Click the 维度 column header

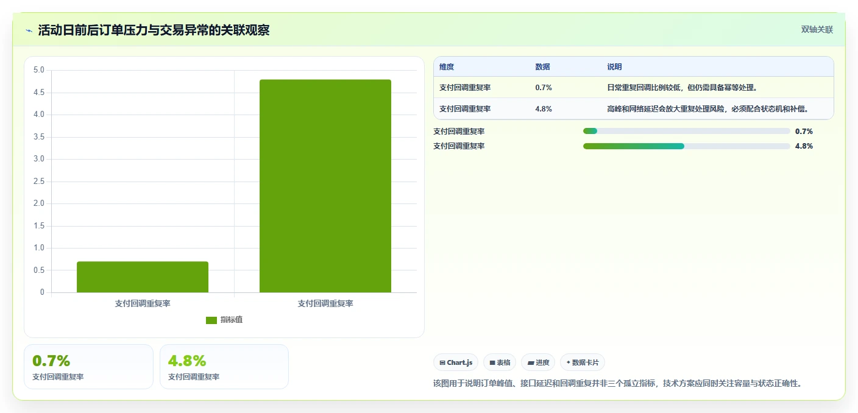447,67
